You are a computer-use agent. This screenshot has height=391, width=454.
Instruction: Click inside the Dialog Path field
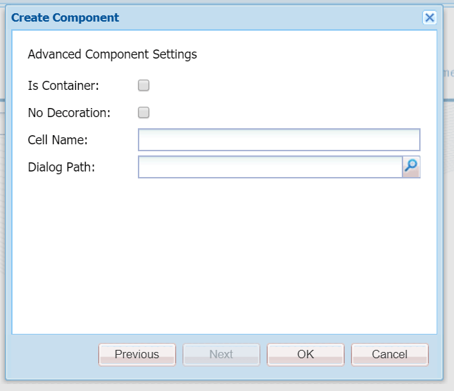pyautogui.click(x=269, y=167)
